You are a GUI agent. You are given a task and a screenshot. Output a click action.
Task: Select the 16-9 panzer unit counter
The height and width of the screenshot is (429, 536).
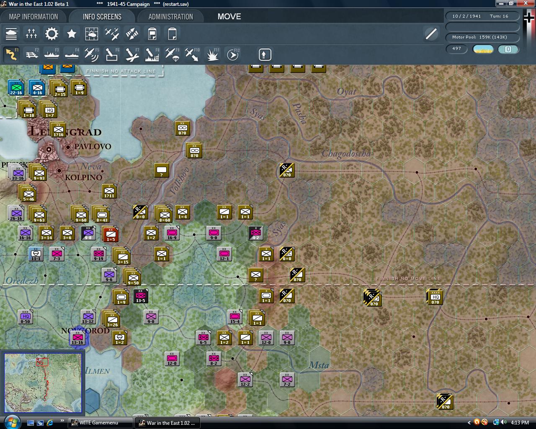click(172, 233)
